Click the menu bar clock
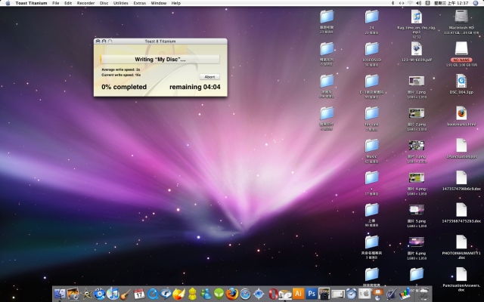The width and height of the screenshot is (484, 302). (451, 3)
